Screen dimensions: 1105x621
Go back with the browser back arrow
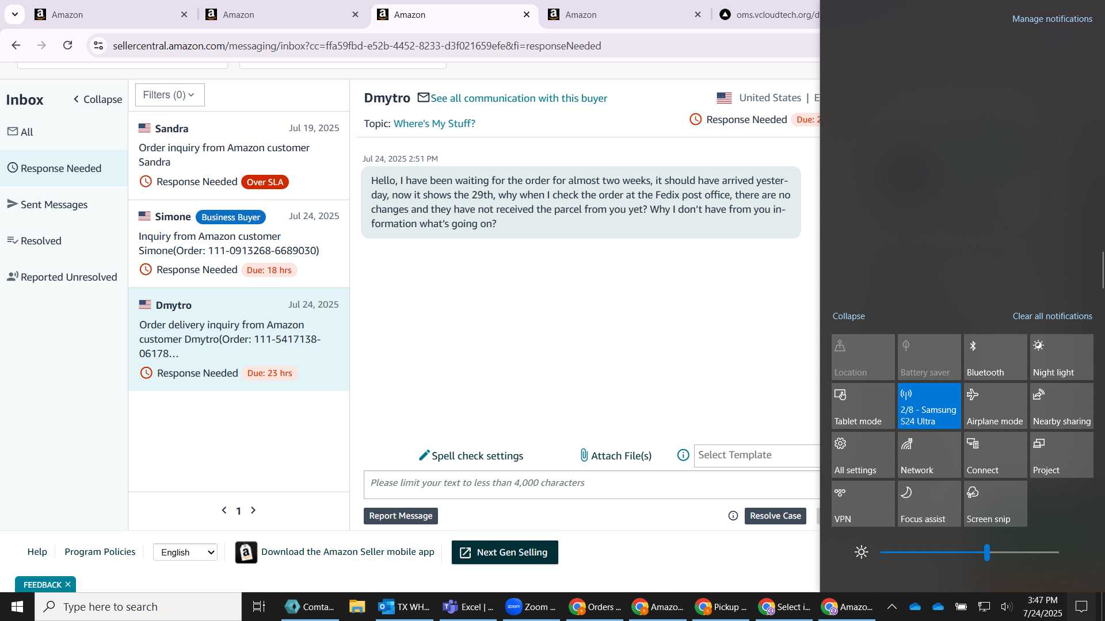click(16, 45)
